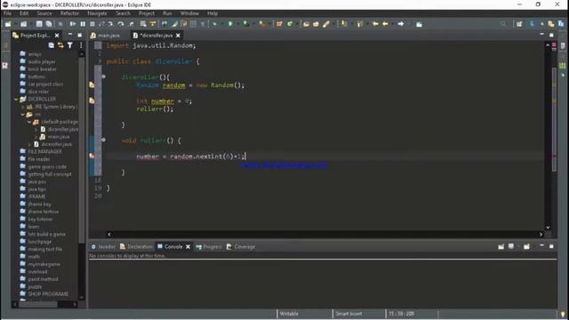Select the SHOP PROGRAME project

pos(48,294)
